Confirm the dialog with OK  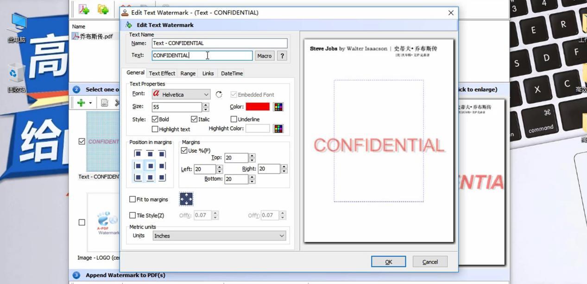388,261
